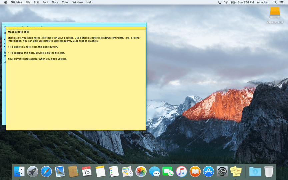The image size is (288, 180).
Task: Launch Launchpad rocket icon in Dock
Action: (x=33, y=171)
